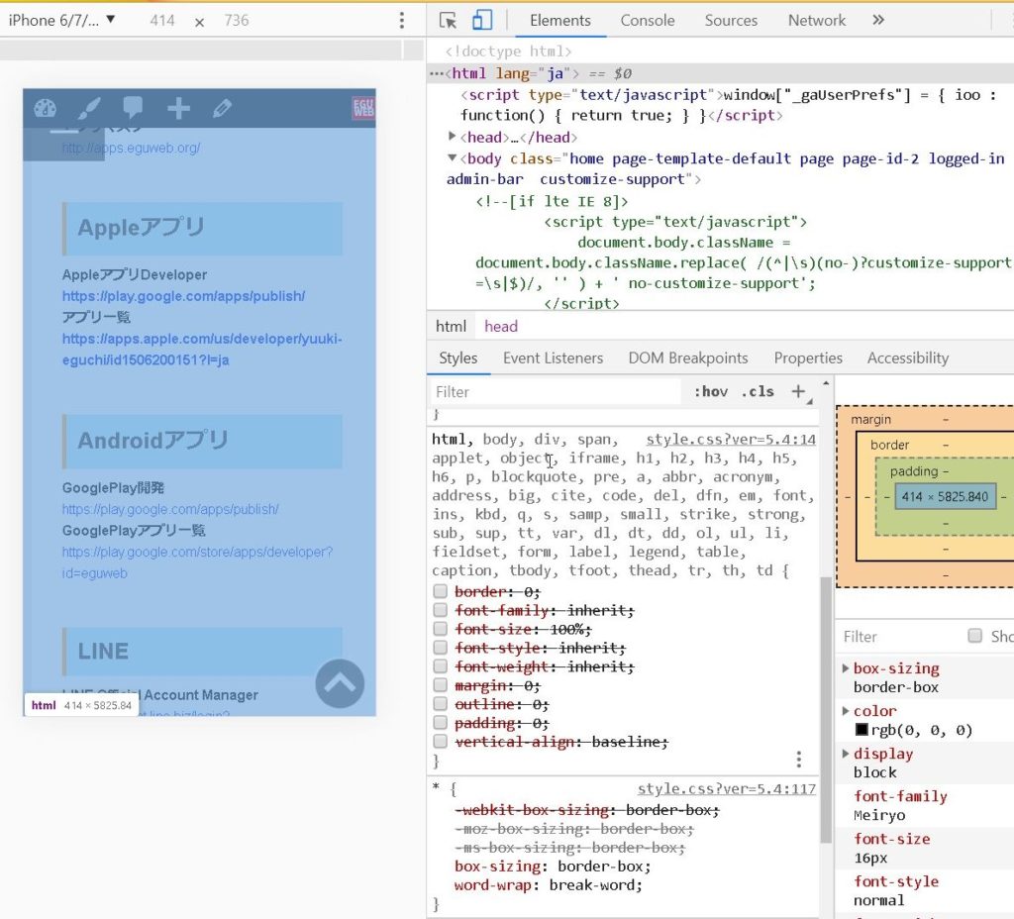Screen dimensions: 1014x919
Task: Toggle the vertical-align: baseline checkbox
Action: click(441, 742)
